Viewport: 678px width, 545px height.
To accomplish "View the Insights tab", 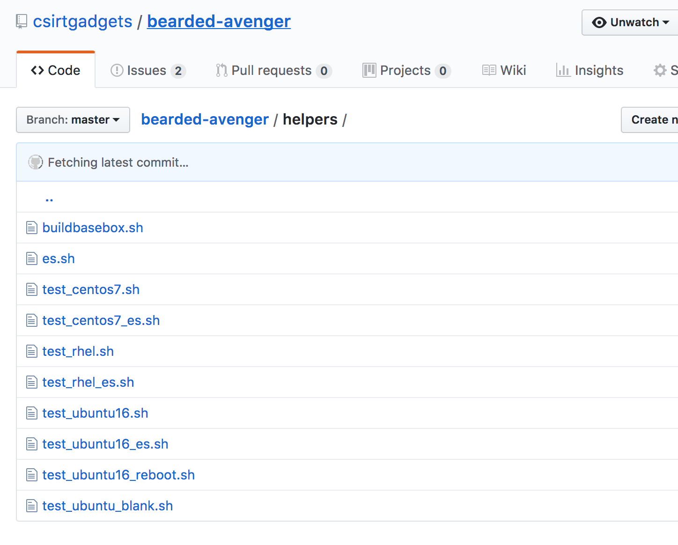I will 590,70.
